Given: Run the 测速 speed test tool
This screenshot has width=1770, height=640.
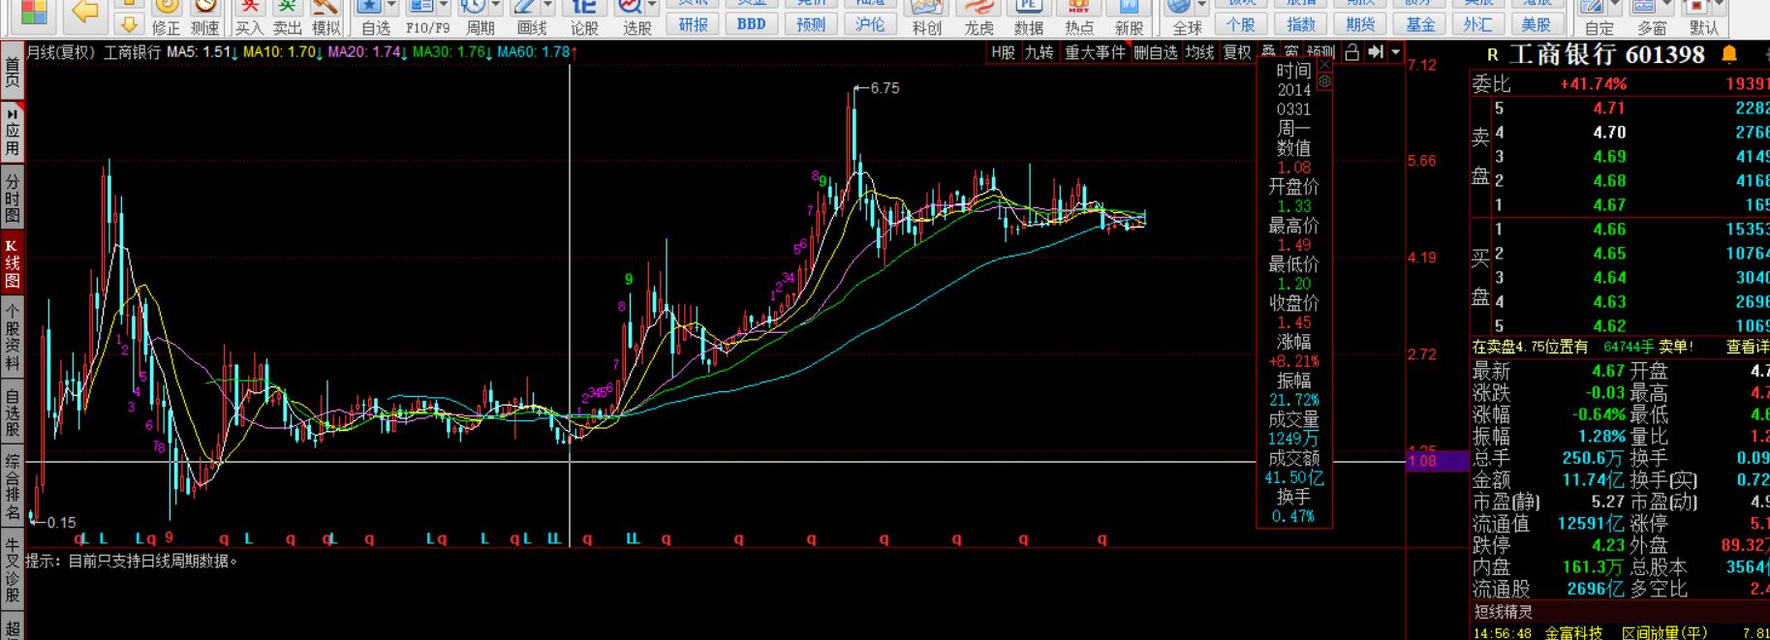Looking at the screenshot, I should [205, 17].
